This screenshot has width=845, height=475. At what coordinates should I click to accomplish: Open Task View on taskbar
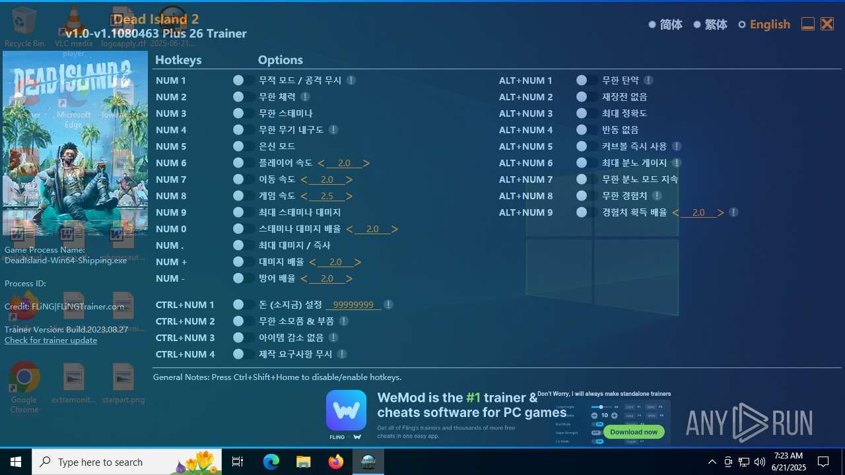click(238, 462)
